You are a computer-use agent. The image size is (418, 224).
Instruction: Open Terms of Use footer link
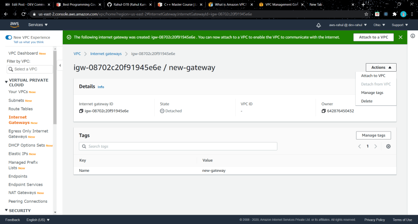tap(402, 220)
